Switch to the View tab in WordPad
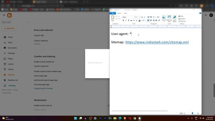The height and width of the screenshot is (121, 215). click(x=125, y=13)
